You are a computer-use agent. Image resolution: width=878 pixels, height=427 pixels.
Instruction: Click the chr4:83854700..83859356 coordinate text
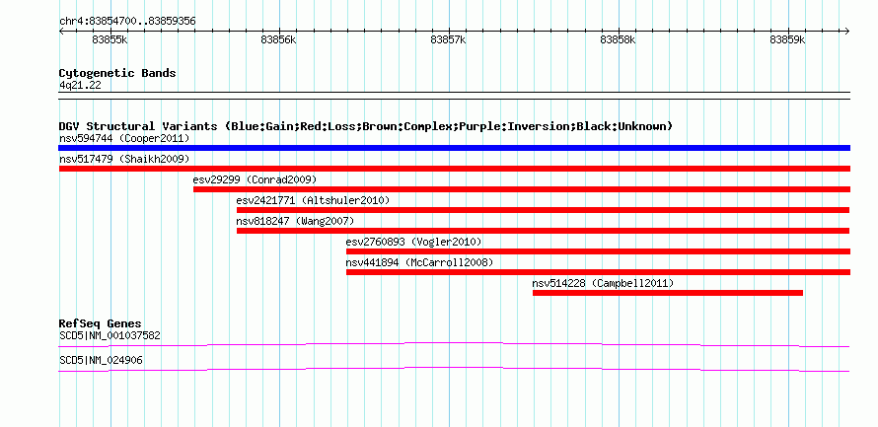[127, 22]
